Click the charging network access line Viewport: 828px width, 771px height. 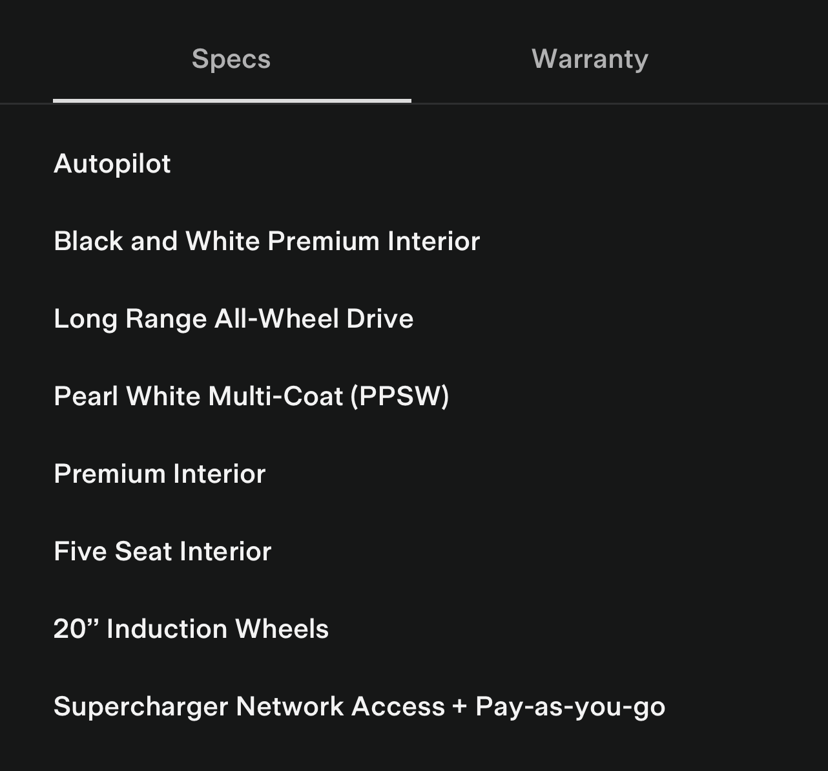(x=359, y=707)
